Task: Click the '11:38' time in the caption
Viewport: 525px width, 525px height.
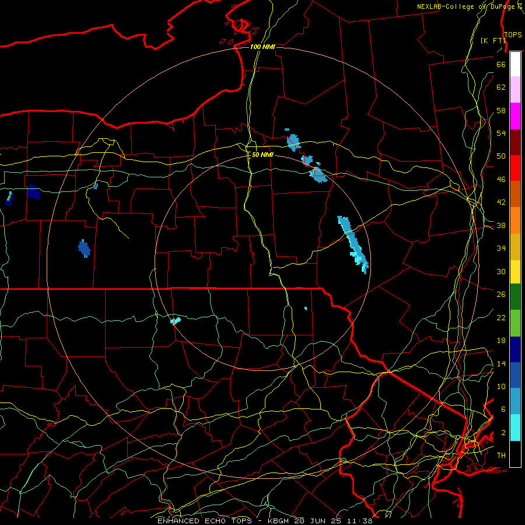Action: [359, 521]
